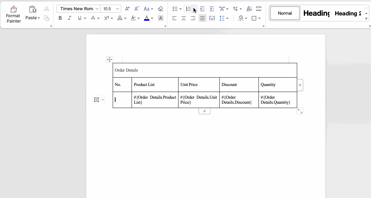
Task: Click the clear formatting eraser icon
Action: click(160, 9)
